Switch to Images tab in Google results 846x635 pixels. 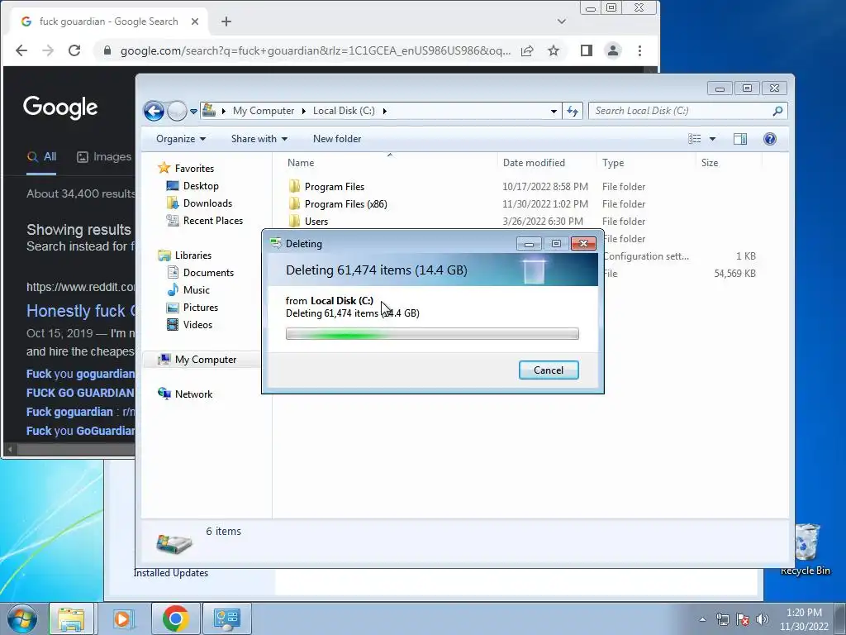click(104, 157)
